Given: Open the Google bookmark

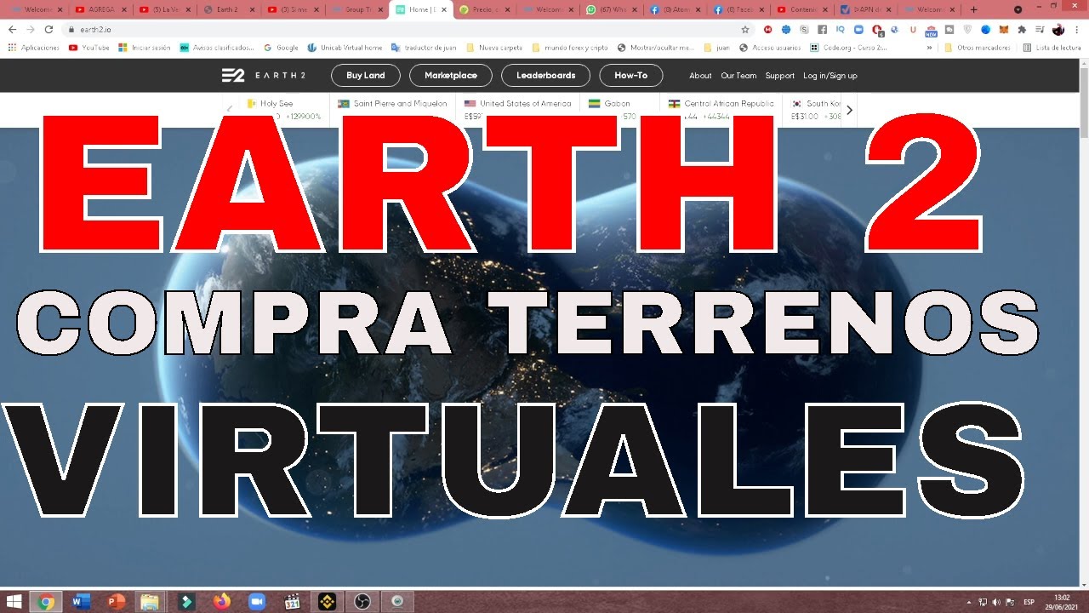Looking at the screenshot, I should [281, 48].
